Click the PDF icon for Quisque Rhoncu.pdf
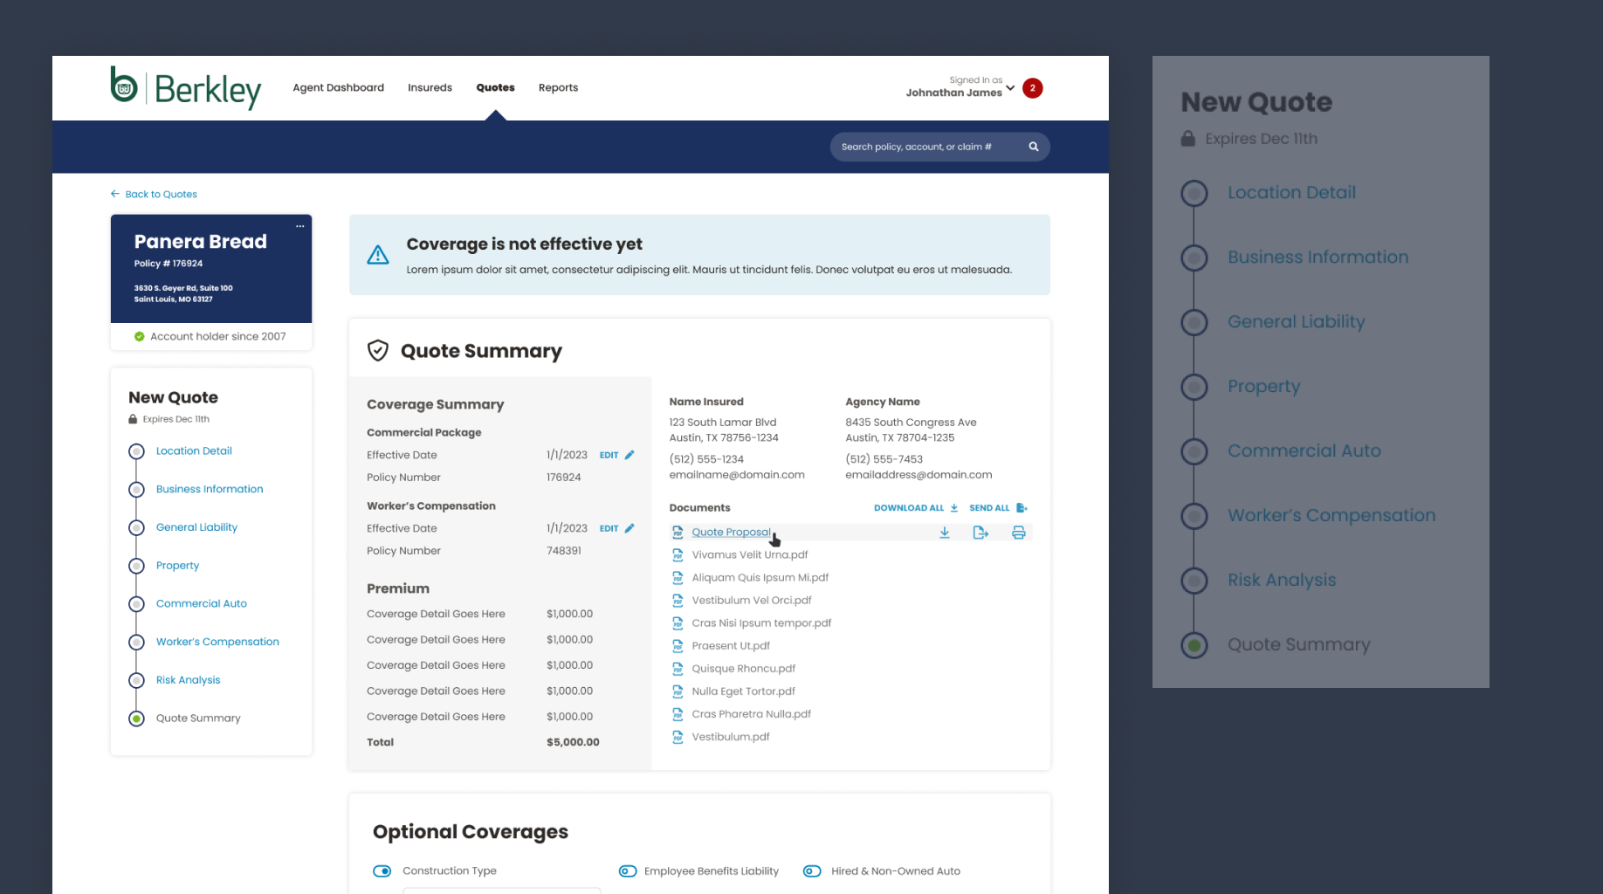Viewport: 1603px width, 894px height. 678,669
